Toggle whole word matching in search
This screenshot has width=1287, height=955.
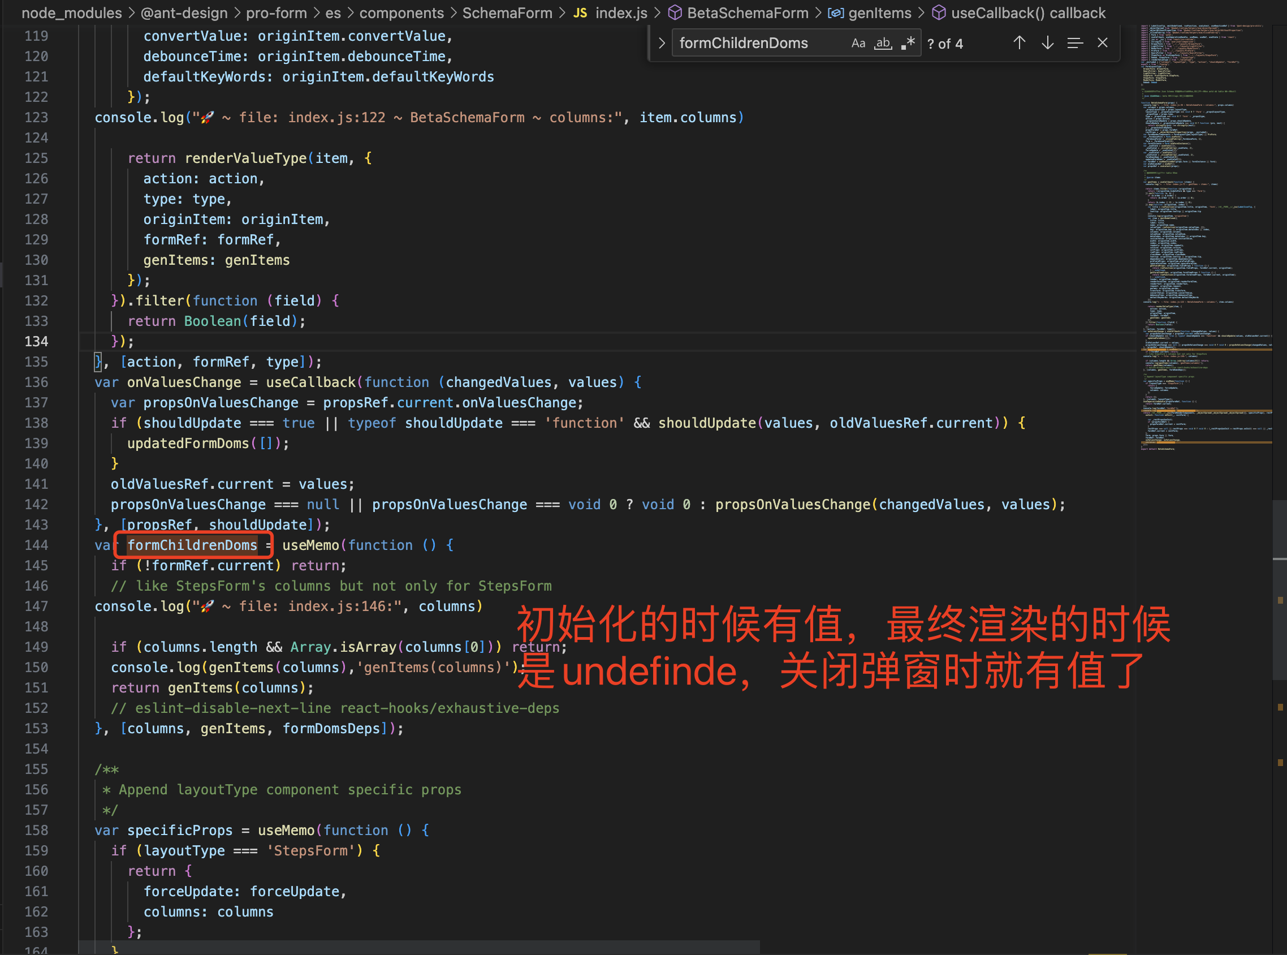883,43
